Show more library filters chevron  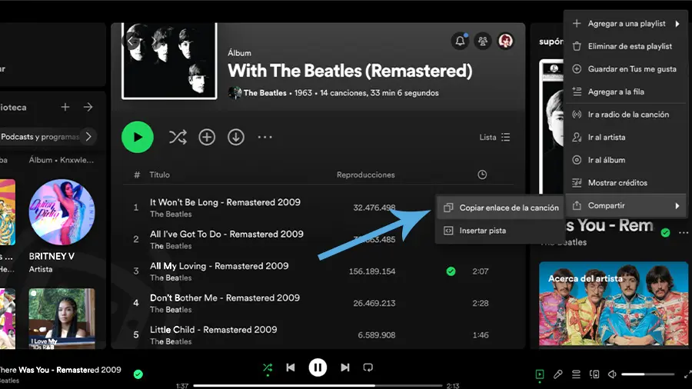[x=88, y=137]
